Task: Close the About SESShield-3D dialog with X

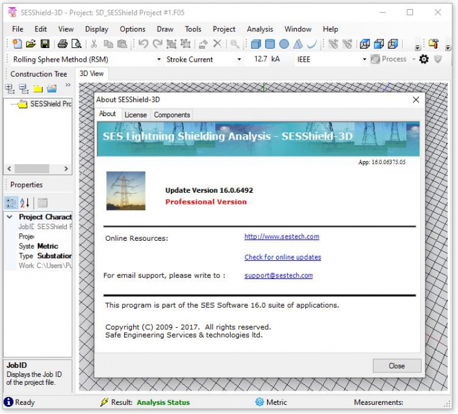Action: [x=416, y=100]
